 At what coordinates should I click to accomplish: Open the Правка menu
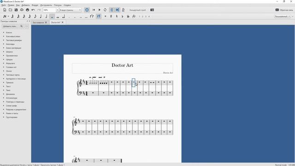pos(11,5)
